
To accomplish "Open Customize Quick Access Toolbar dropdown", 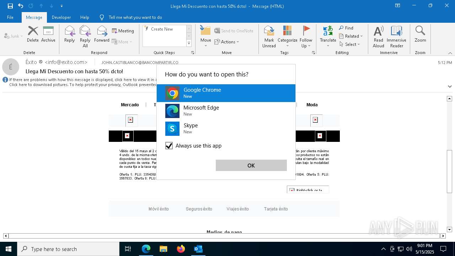I will (62, 6).
